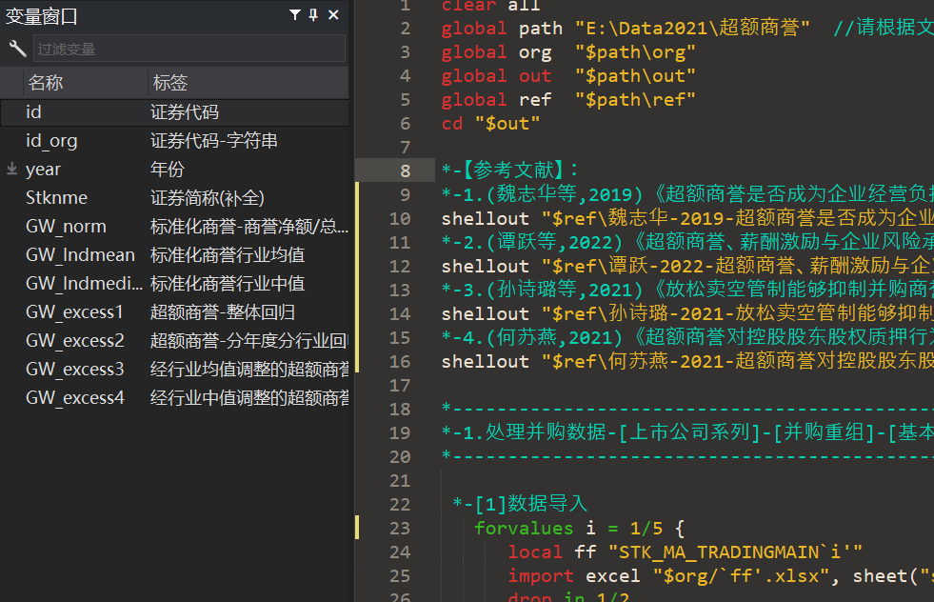
Task: Click the 【参考文献】 comment line
Action: (x=510, y=170)
